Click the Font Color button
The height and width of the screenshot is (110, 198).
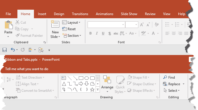(x=153, y=33)
